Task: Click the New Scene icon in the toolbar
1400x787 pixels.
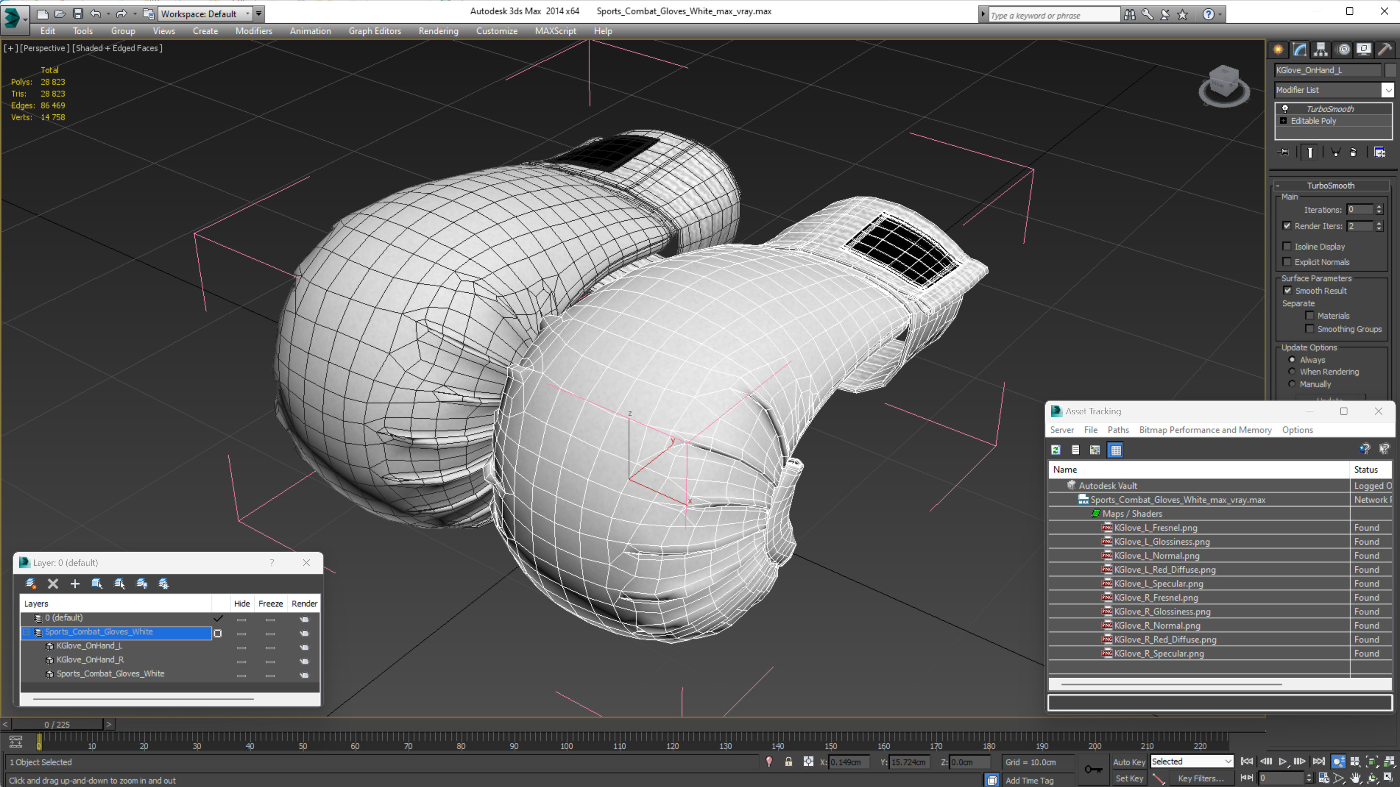Action: point(42,14)
